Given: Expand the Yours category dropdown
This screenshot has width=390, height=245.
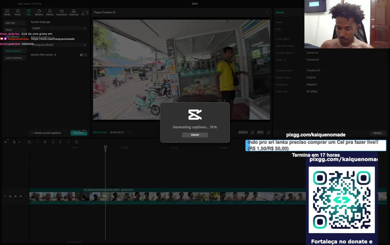Looking at the screenshot, I should 15,30.
